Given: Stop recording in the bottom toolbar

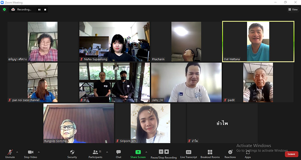Looking at the screenshot, I should (166, 152).
